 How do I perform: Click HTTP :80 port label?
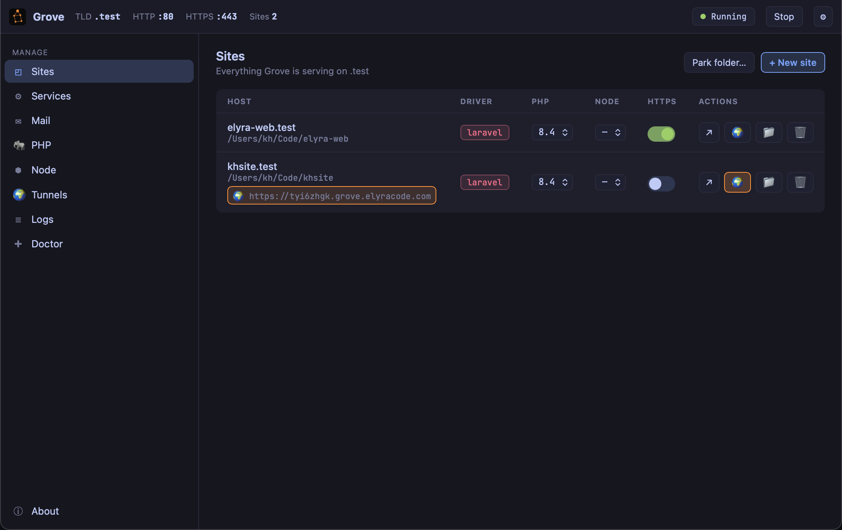(x=153, y=16)
